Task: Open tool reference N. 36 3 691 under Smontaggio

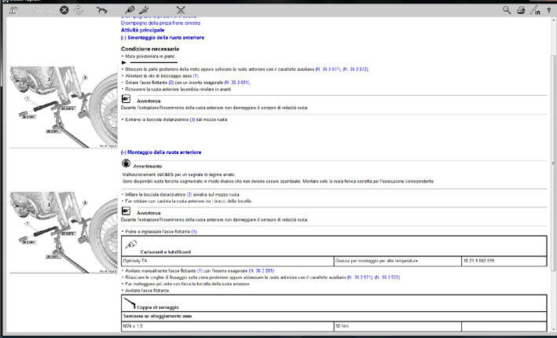Action: [x=236, y=82]
